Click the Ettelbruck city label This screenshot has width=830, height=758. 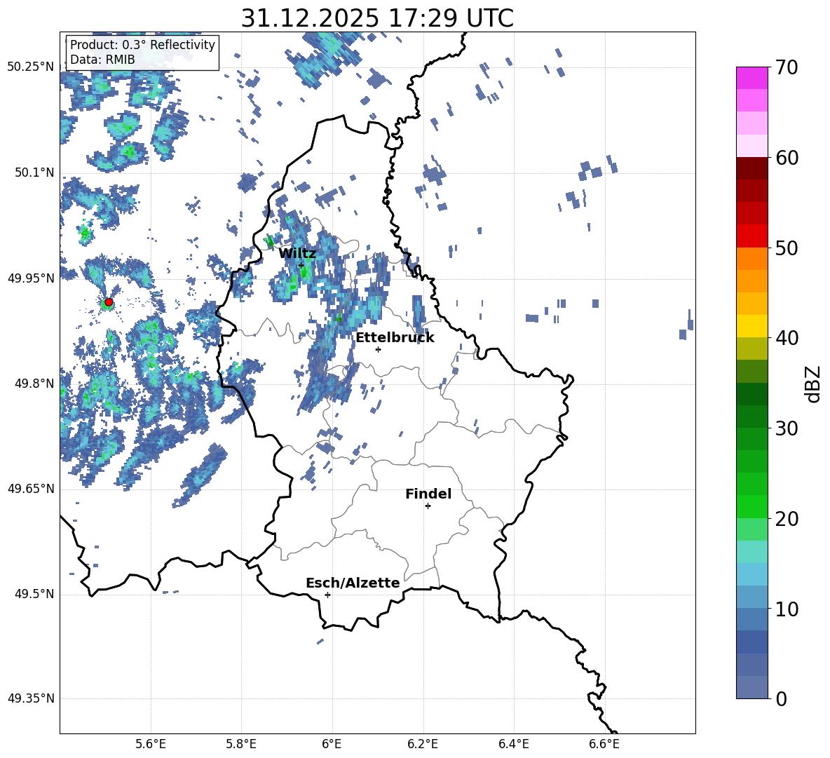coord(395,338)
